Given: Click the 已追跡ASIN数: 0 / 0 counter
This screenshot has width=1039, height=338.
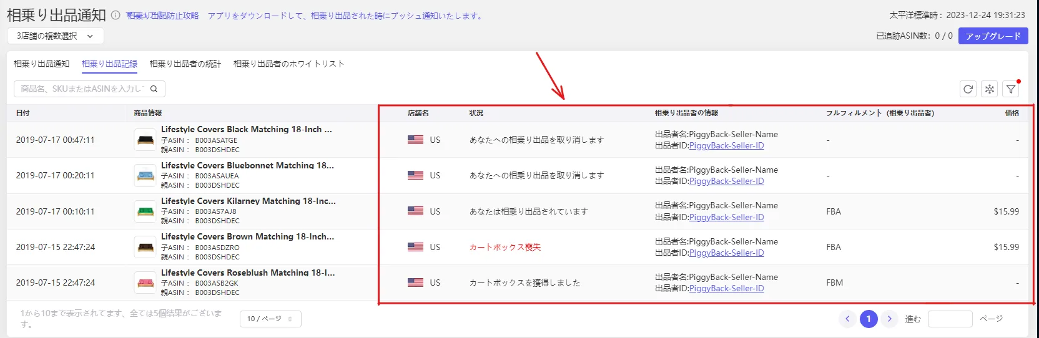Looking at the screenshot, I should [914, 36].
